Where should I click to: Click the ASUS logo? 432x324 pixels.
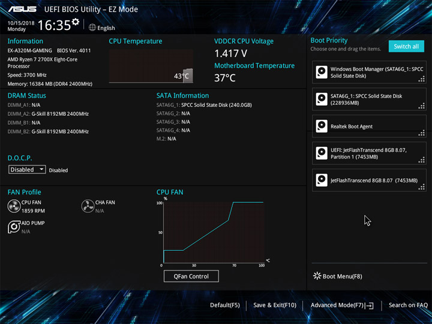coord(22,9)
